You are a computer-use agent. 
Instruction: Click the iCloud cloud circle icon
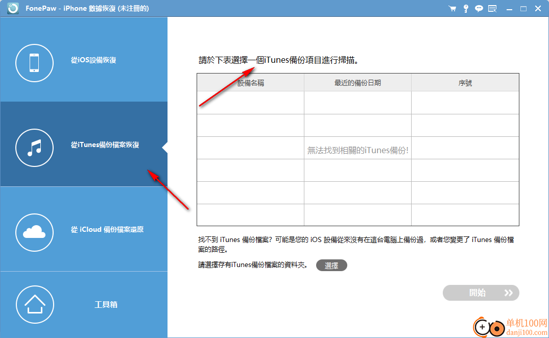click(34, 232)
